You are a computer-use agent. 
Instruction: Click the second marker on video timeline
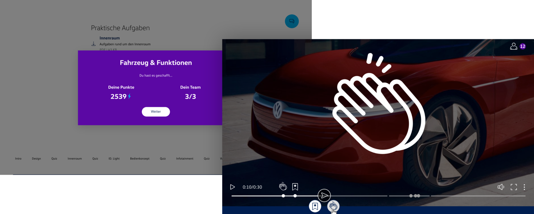click(295, 196)
